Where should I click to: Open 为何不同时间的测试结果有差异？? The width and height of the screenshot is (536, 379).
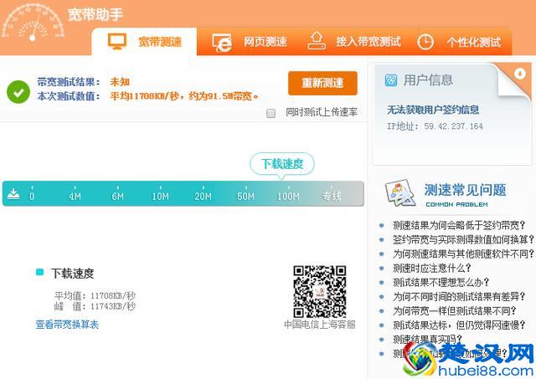459,296
